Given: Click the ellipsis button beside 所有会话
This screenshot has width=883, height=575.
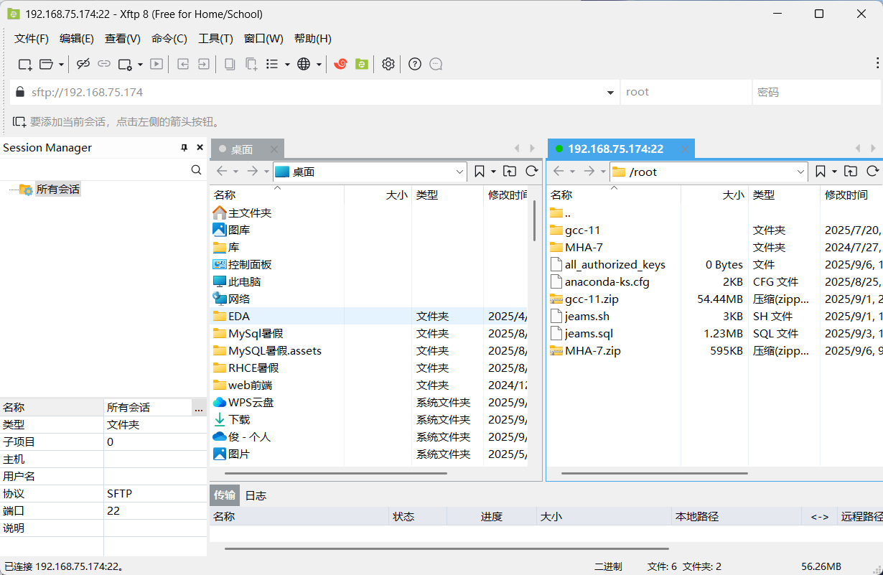Looking at the screenshot, I should (x=199, y=408).
